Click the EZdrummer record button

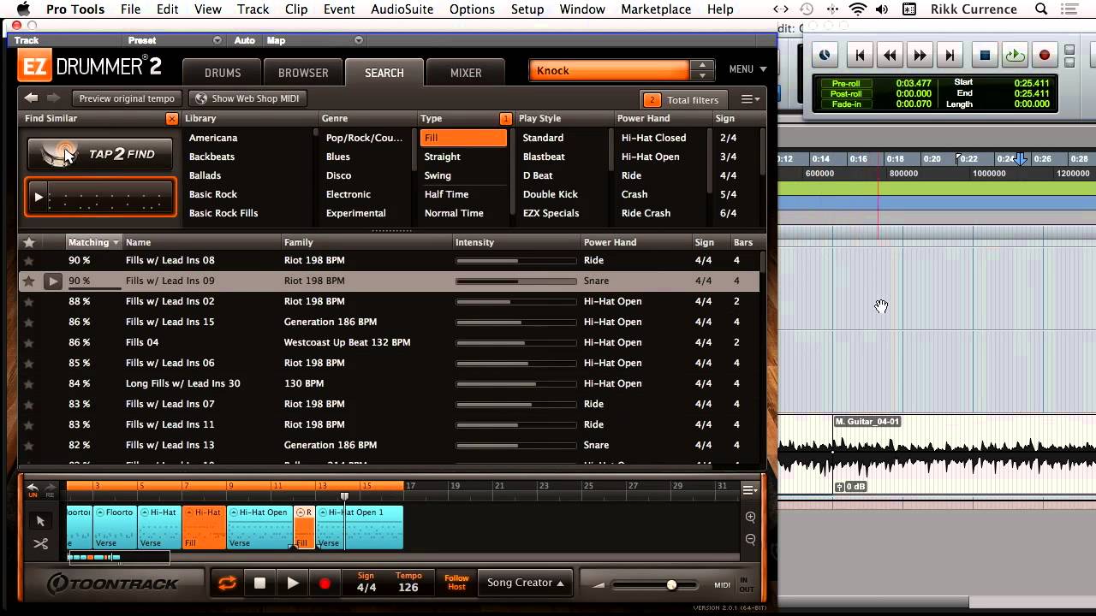point(325,583)
